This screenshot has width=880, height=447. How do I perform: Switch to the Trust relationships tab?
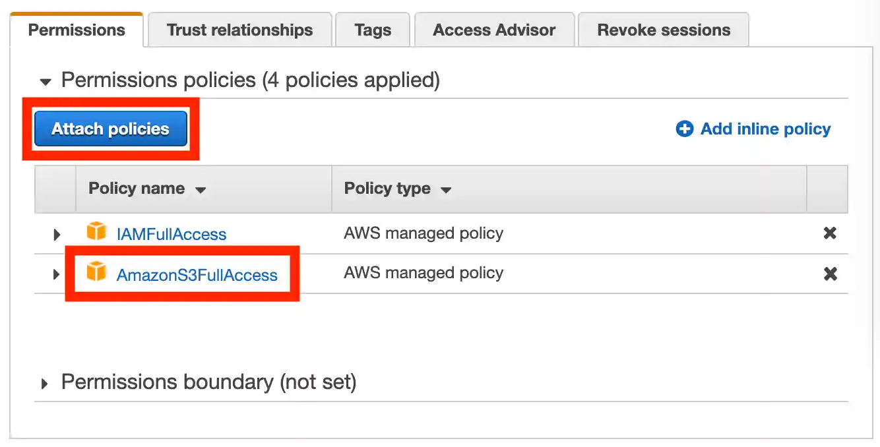(x=239, y=29)
